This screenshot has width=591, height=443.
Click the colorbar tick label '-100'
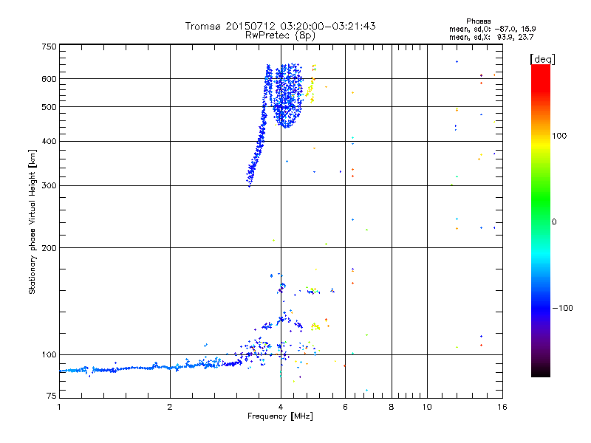[562, 308]
